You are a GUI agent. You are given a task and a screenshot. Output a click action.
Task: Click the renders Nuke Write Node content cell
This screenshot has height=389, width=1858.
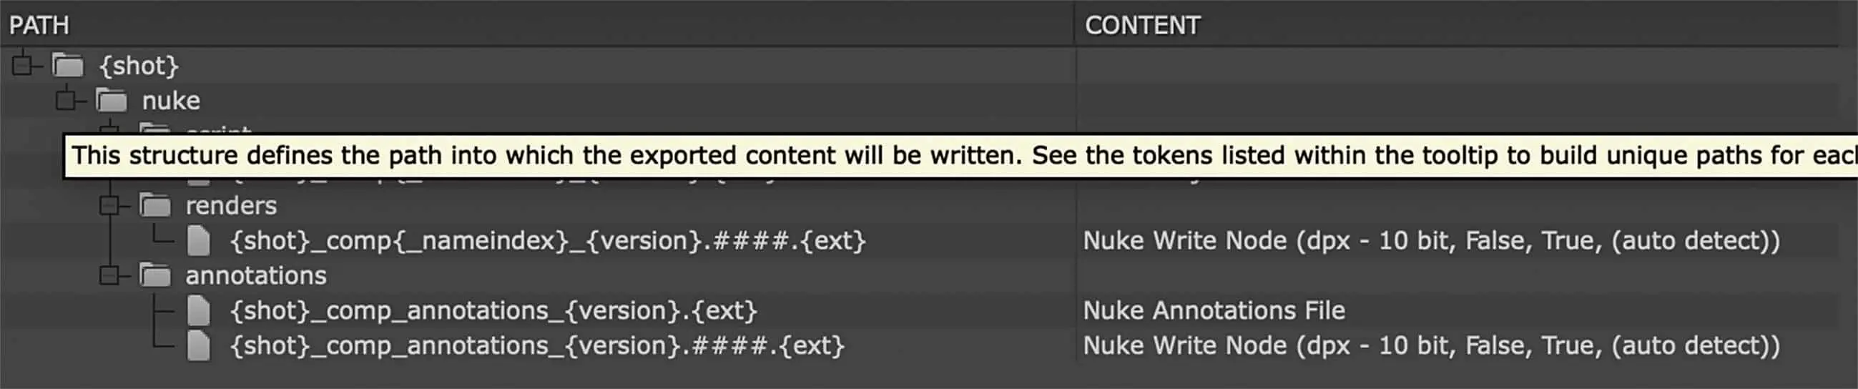(1431, 240)
